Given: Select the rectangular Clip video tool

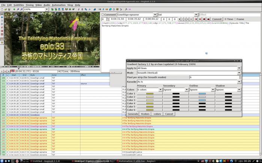Looking at the screenshot, I should [x=2, y=31].
